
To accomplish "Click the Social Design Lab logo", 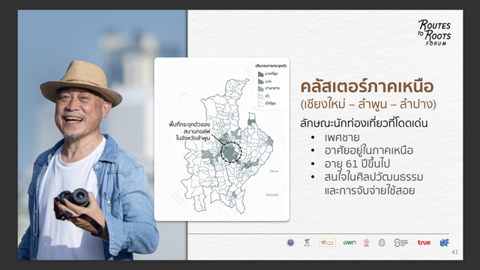I will [x=401, y=242].
